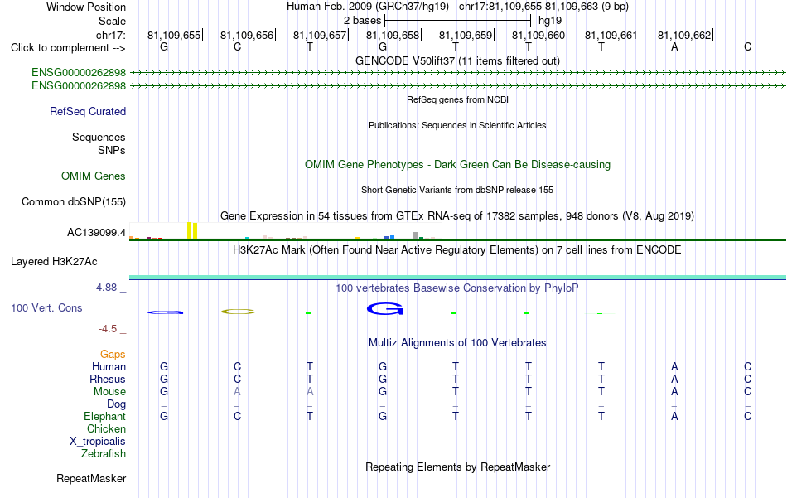Click the large blue G PhyloP conservation logo
This screenshot has height=498, width=787.
point(384,309)
